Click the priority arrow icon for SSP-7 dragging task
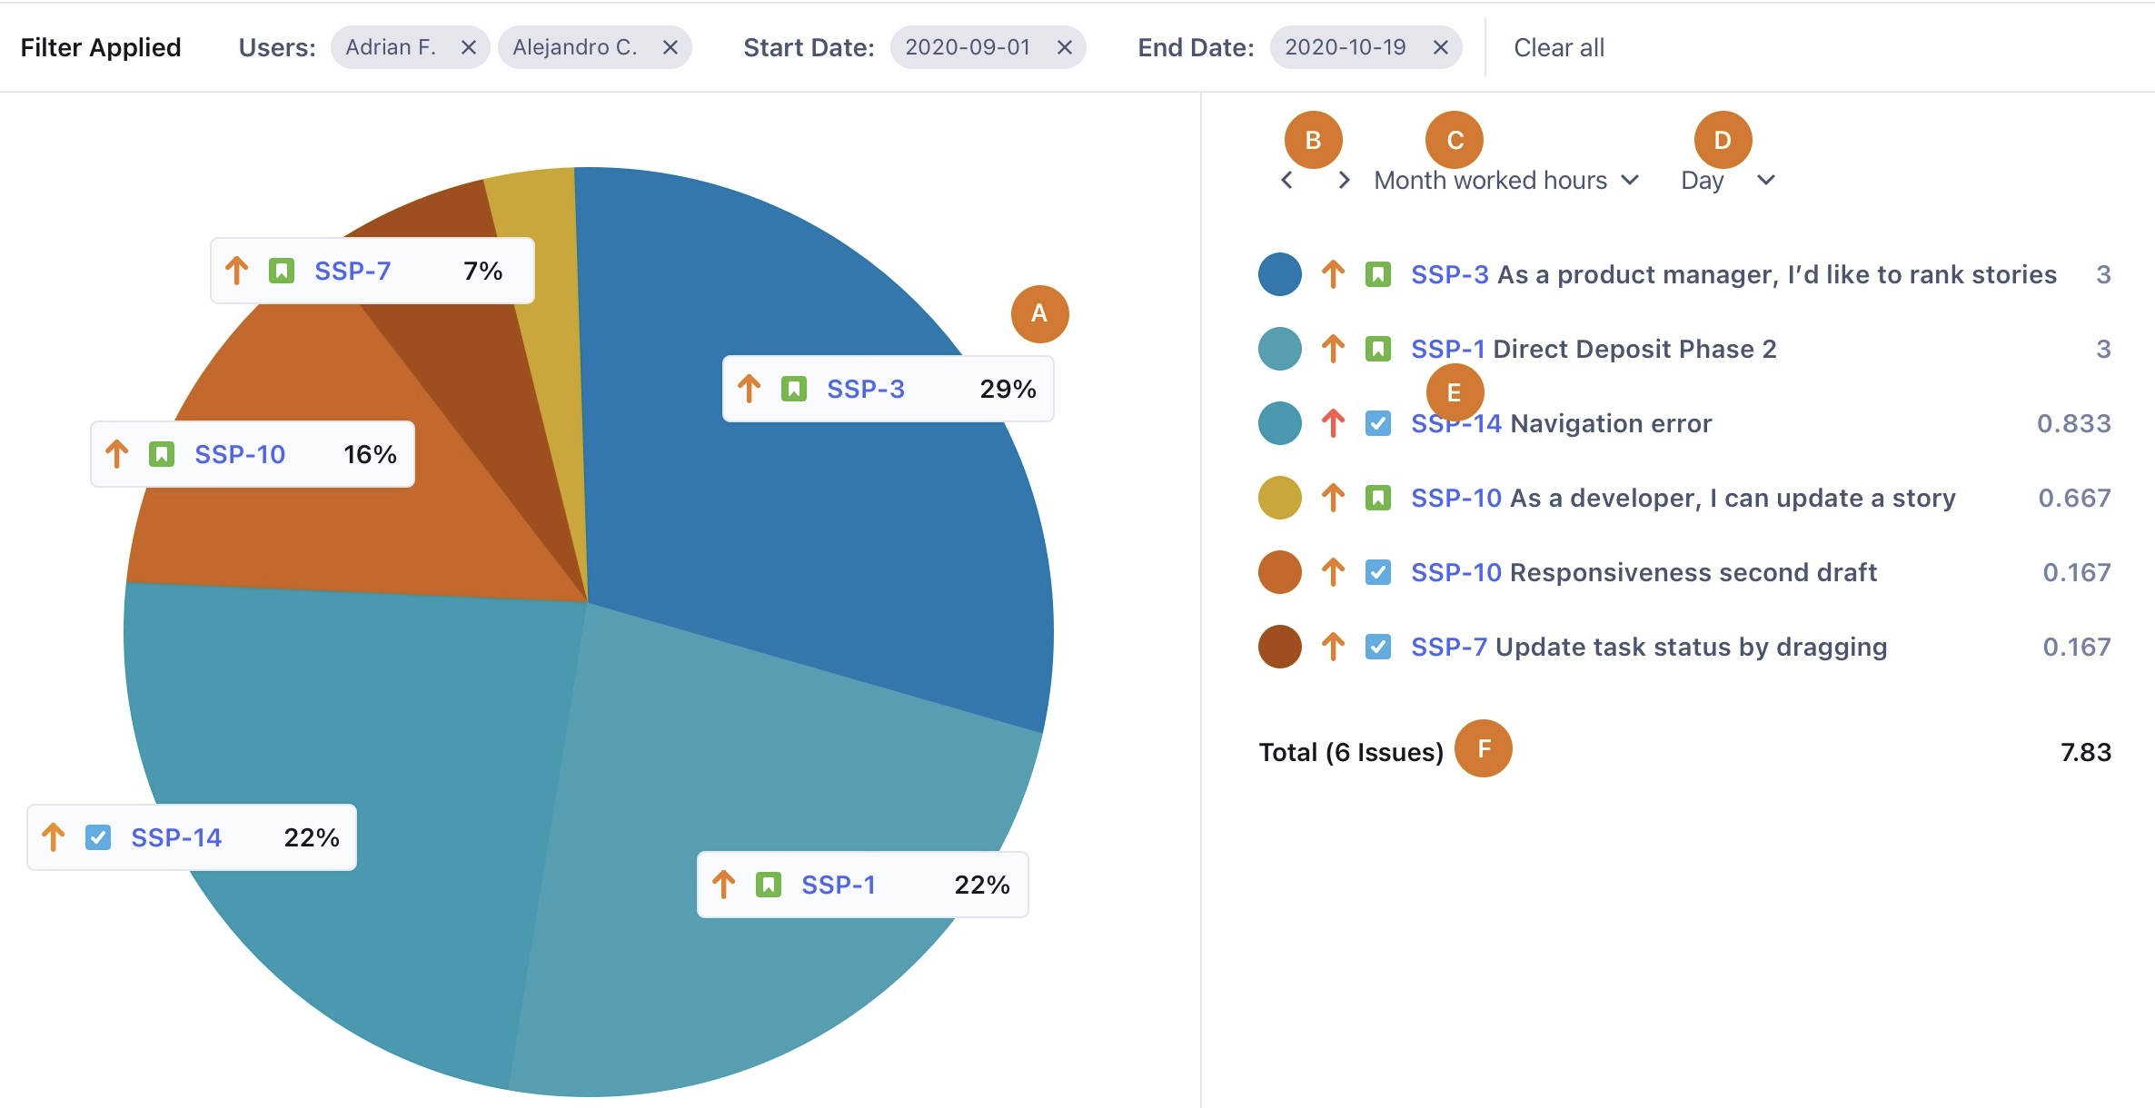This screenshot has width=2155, height=1108. (x=1333, y=647)
